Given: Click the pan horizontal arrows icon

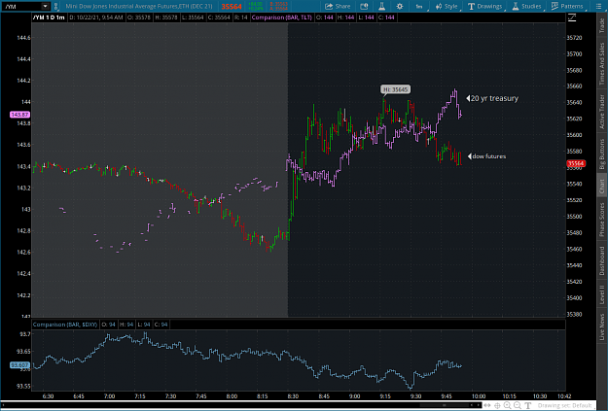Looking at the screenshot, I should [487, 405].
